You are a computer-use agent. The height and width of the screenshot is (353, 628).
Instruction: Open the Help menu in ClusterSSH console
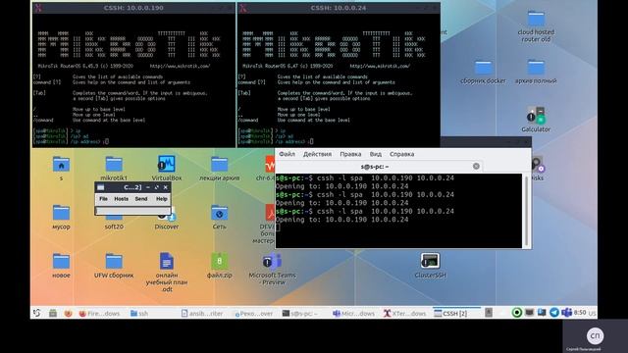(x=161, y=199)
